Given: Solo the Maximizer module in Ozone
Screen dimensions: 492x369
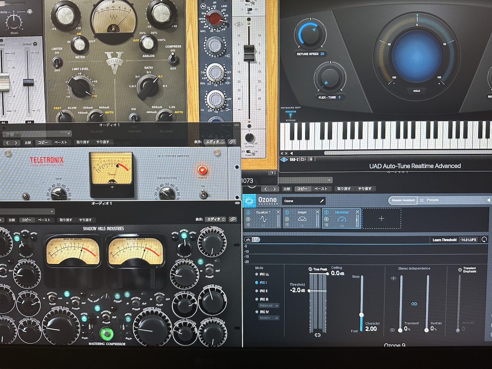Looking at the screenshot, I should click(x=327, y=219).
